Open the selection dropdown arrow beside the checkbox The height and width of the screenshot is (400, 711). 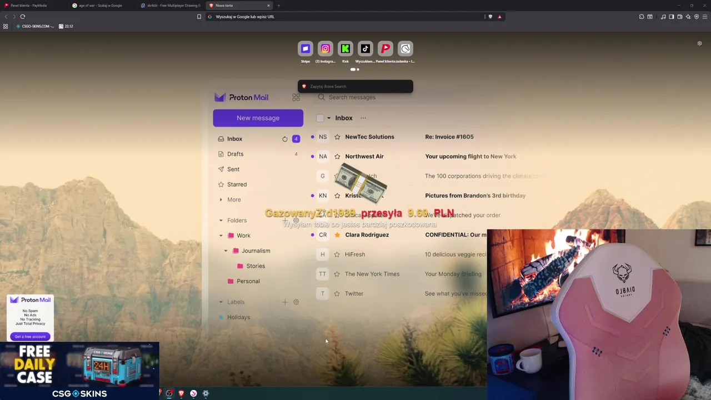tap(328, 118)
